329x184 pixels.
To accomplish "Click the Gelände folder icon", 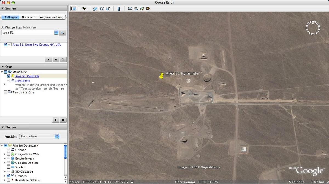I will (13, 150).
